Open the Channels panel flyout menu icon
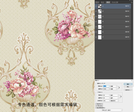Image resolution: width=134 pixels, height=112 pixels. click(132, 2)
